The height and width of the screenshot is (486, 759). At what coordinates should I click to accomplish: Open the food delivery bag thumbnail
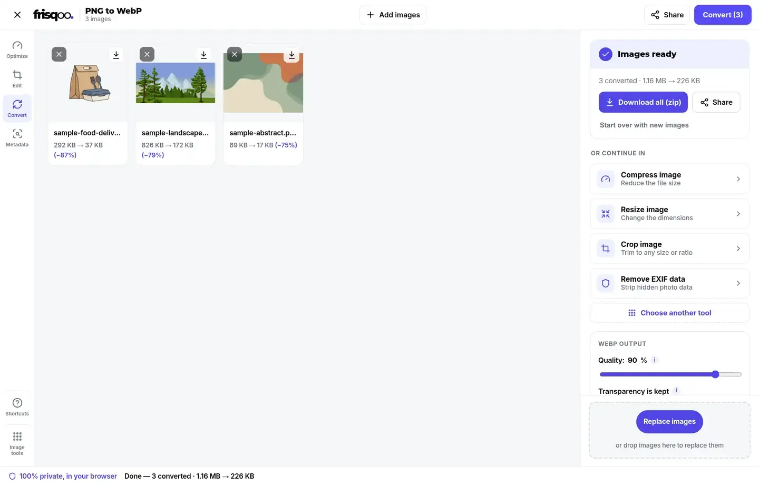pyautogui.click(x=88, y=83)
